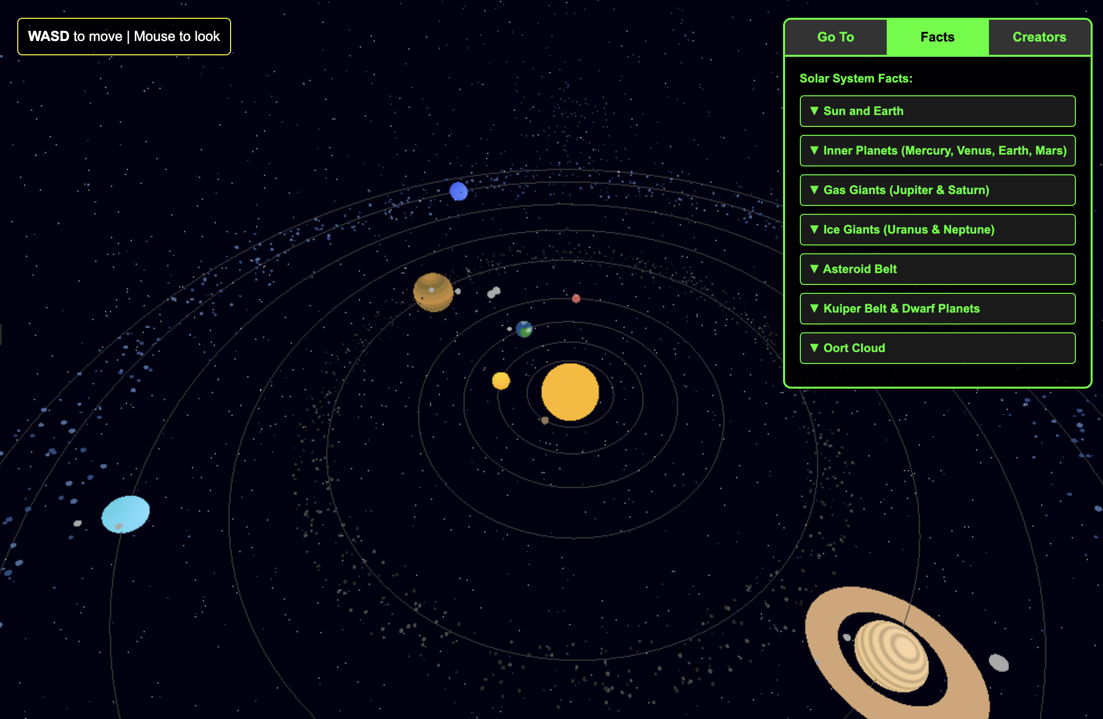Click the Solar System Facts heading
Screen dimensions: 1103x719
(x=856, y=79)
